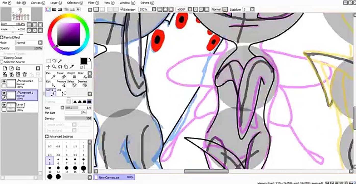Open the Layer menu
Viewport: 356px width, 184px height.
[x=56, y=3]
